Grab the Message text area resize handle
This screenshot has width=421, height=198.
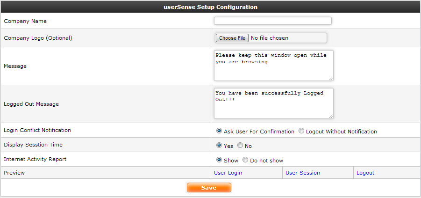pos(331,78)
